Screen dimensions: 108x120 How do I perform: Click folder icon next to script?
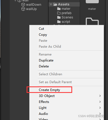click(x=59, y=22)
